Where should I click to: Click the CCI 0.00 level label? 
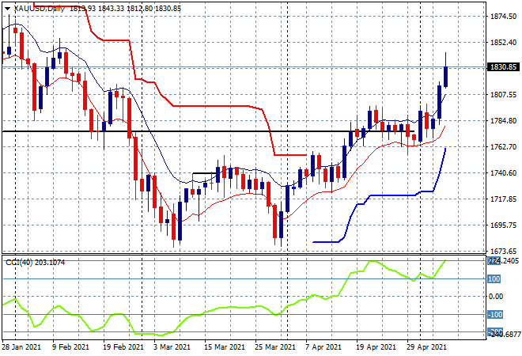point(496,297)
